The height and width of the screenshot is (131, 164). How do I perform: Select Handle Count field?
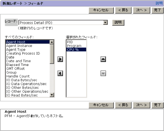click(x=28, y=76)
